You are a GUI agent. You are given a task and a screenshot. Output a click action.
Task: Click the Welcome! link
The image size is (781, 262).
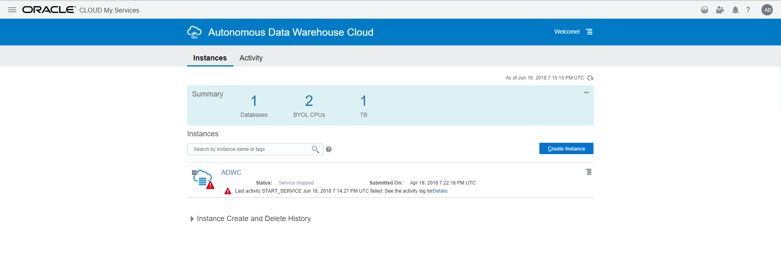click(567, 32)
